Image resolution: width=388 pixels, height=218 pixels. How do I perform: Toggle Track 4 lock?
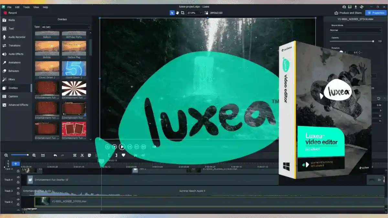pos(18,182)
